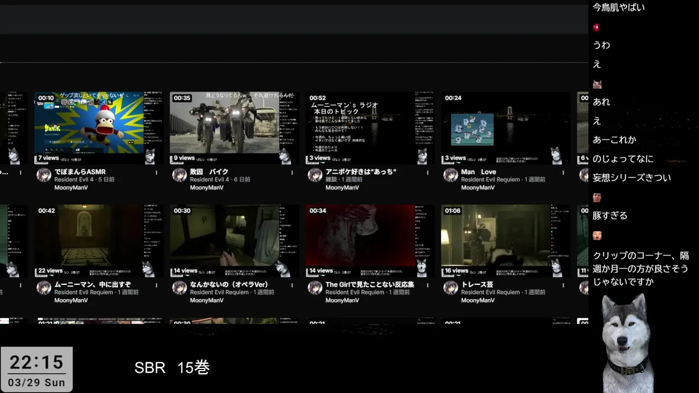Screen dimensions: 699x393
Task: Click the SBR 15巻 caption text
Action: pos(172,368)
